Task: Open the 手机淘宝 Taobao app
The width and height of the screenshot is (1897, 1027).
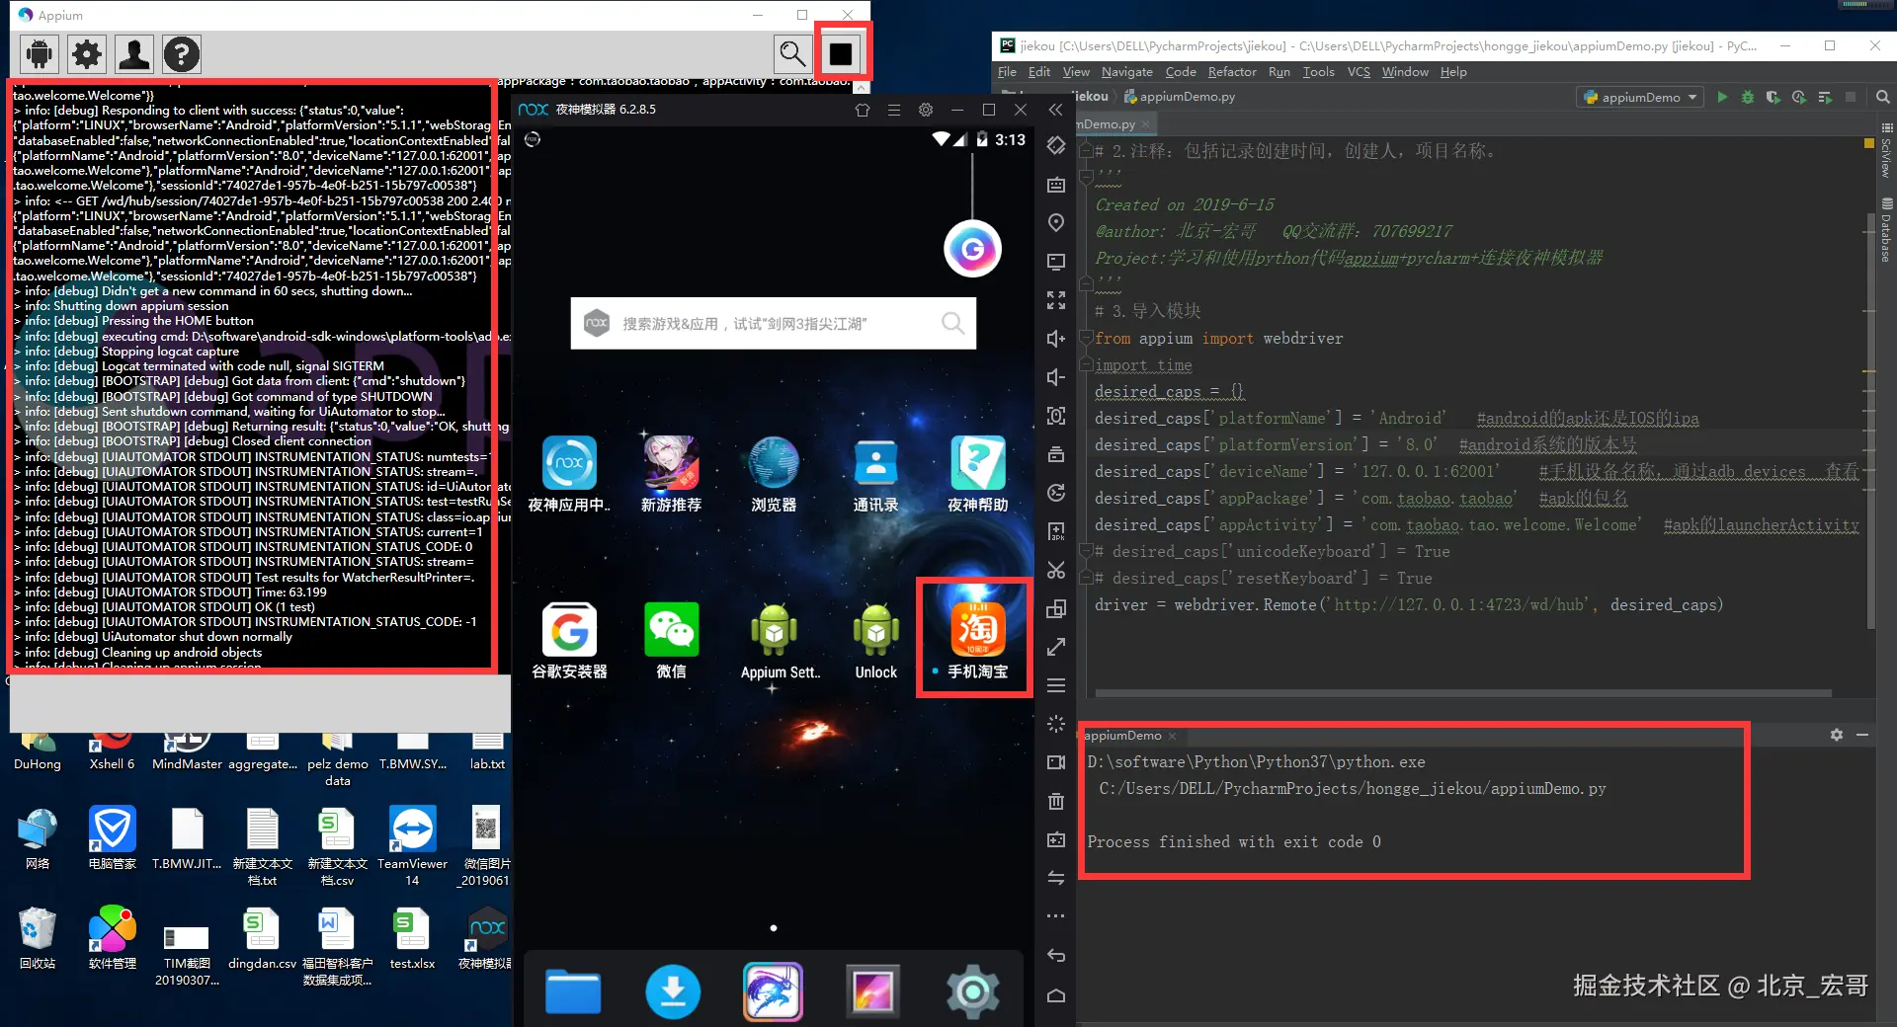Action: [978, 641]
